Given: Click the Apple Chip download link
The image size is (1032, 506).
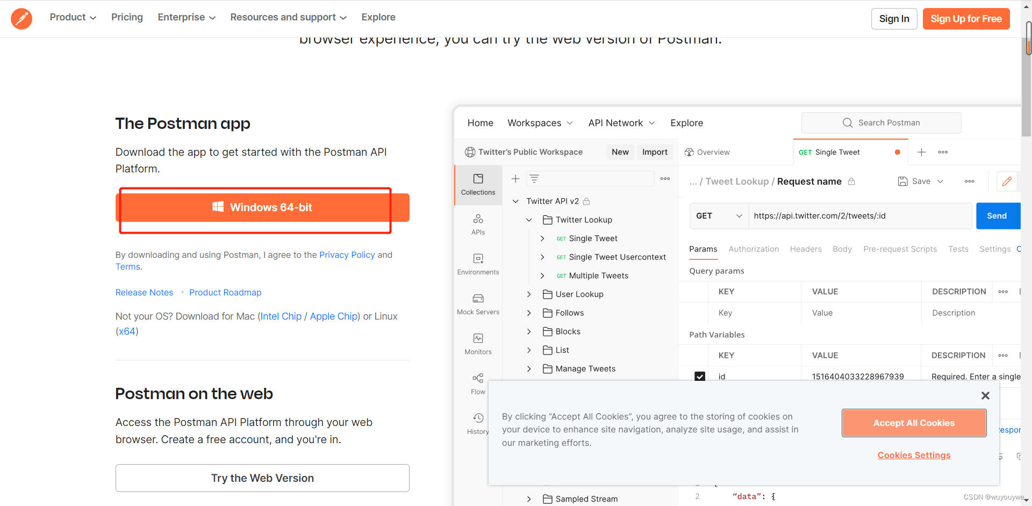Looking at the screenshot, I should pyautogui.click(x=334, y=316).
